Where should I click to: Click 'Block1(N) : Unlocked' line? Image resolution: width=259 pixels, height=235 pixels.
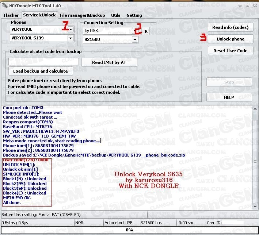pyautogui.click(x=24, y=179)
